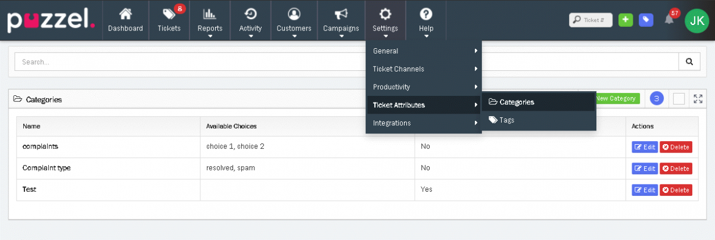Click the blue tag icon in header
Image resolution: width=715 pixels, height=240 pixels.
point(645,20)
